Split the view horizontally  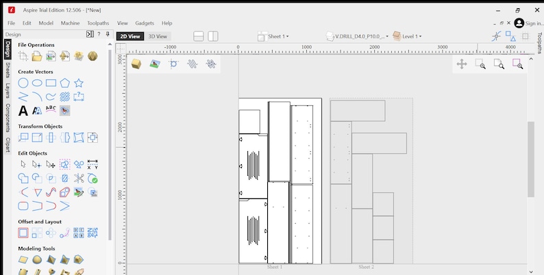tap(199, 36)
